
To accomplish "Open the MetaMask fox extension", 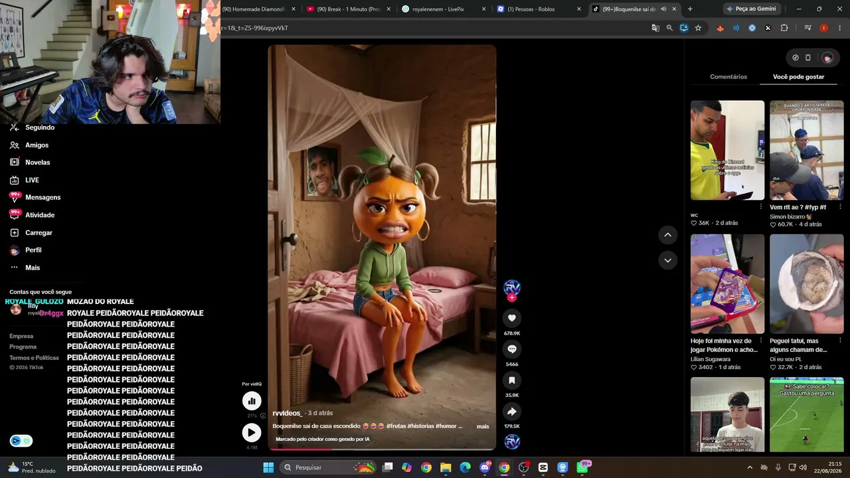I will tap(720, 28).
